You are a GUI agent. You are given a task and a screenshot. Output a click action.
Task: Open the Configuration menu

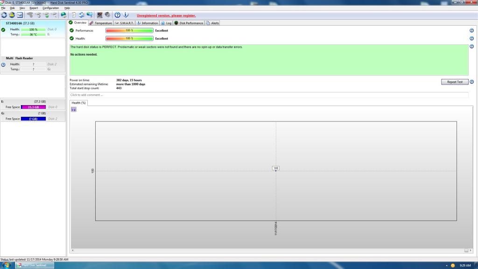click(x=50, y=8)
